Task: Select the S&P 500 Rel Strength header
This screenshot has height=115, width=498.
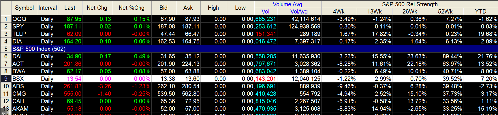Action: pyautogui.click(x=409, y=4)
